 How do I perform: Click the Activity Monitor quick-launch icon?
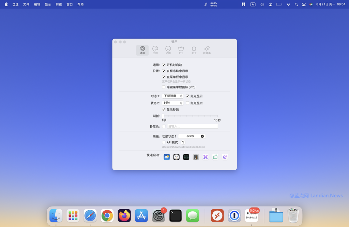tap(186, 157)
